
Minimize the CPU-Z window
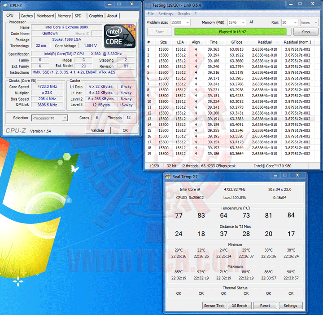point(109,4)
